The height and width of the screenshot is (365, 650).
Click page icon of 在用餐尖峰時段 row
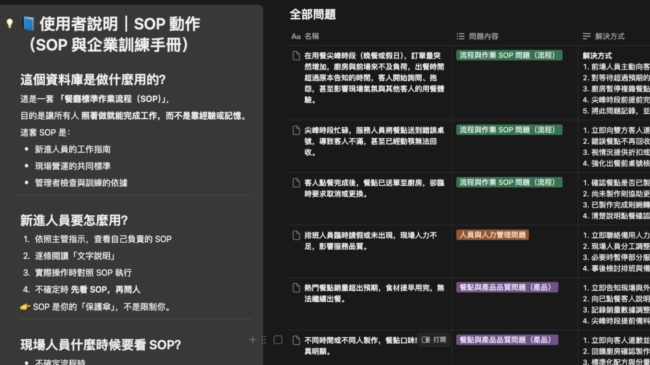point(296,55)
